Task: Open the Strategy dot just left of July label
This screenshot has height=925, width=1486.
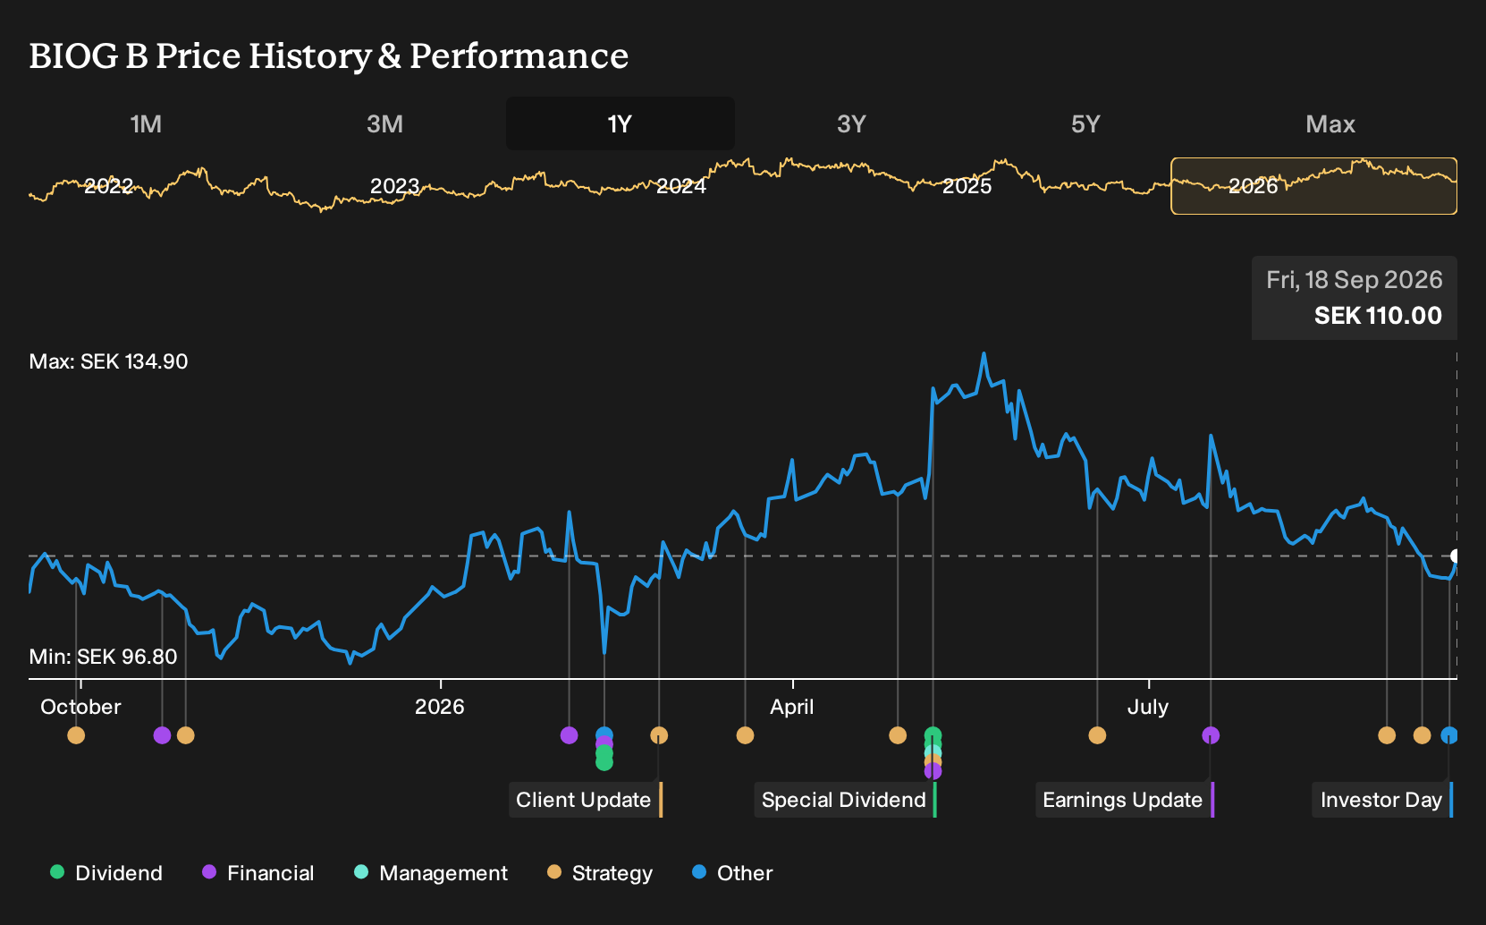Action: (x=1097, y=735)
